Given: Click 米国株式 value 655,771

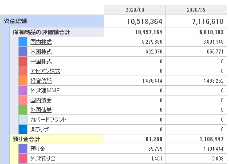Looking at the screenshot, I should coord(215,52).
